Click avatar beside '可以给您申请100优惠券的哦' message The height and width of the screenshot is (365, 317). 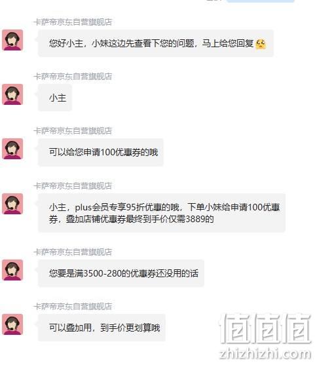tap(12, 149)
